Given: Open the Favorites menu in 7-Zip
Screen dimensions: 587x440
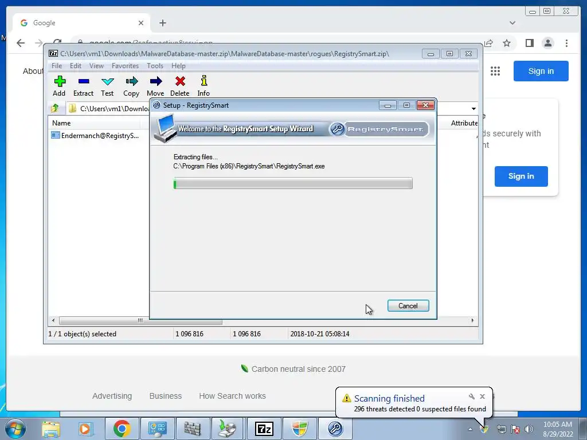Looking at the screenshot, I should 125,66.
